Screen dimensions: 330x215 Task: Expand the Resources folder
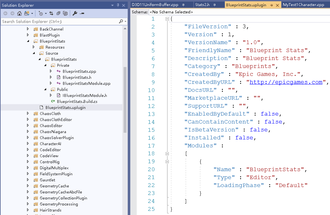click(33, 47)
